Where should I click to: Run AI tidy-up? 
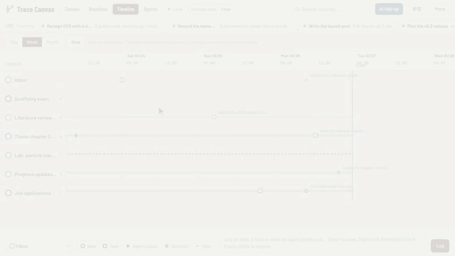point(389,9)
